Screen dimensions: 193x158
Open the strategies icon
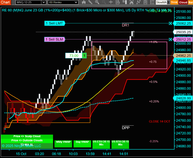145,2
